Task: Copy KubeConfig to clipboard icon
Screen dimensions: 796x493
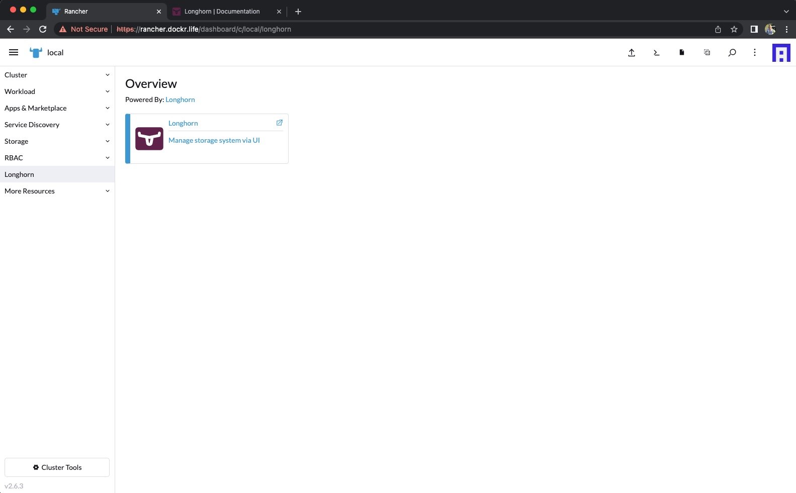Action: click(x=707, y=52)
